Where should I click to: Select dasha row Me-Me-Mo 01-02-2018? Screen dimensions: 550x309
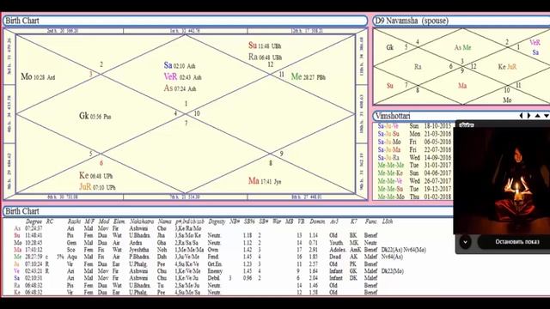tap(414, 197)
